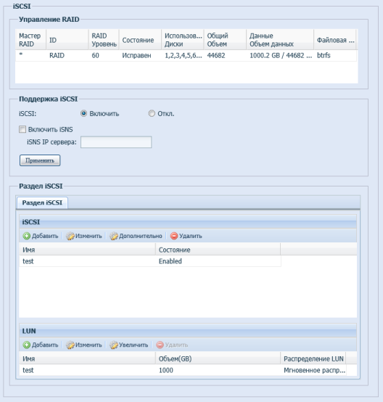Image resolution: width=383 pixels, height=402 pixels.
Task: Click inside the iSNS IP сервера field
Action: point(116,142)
